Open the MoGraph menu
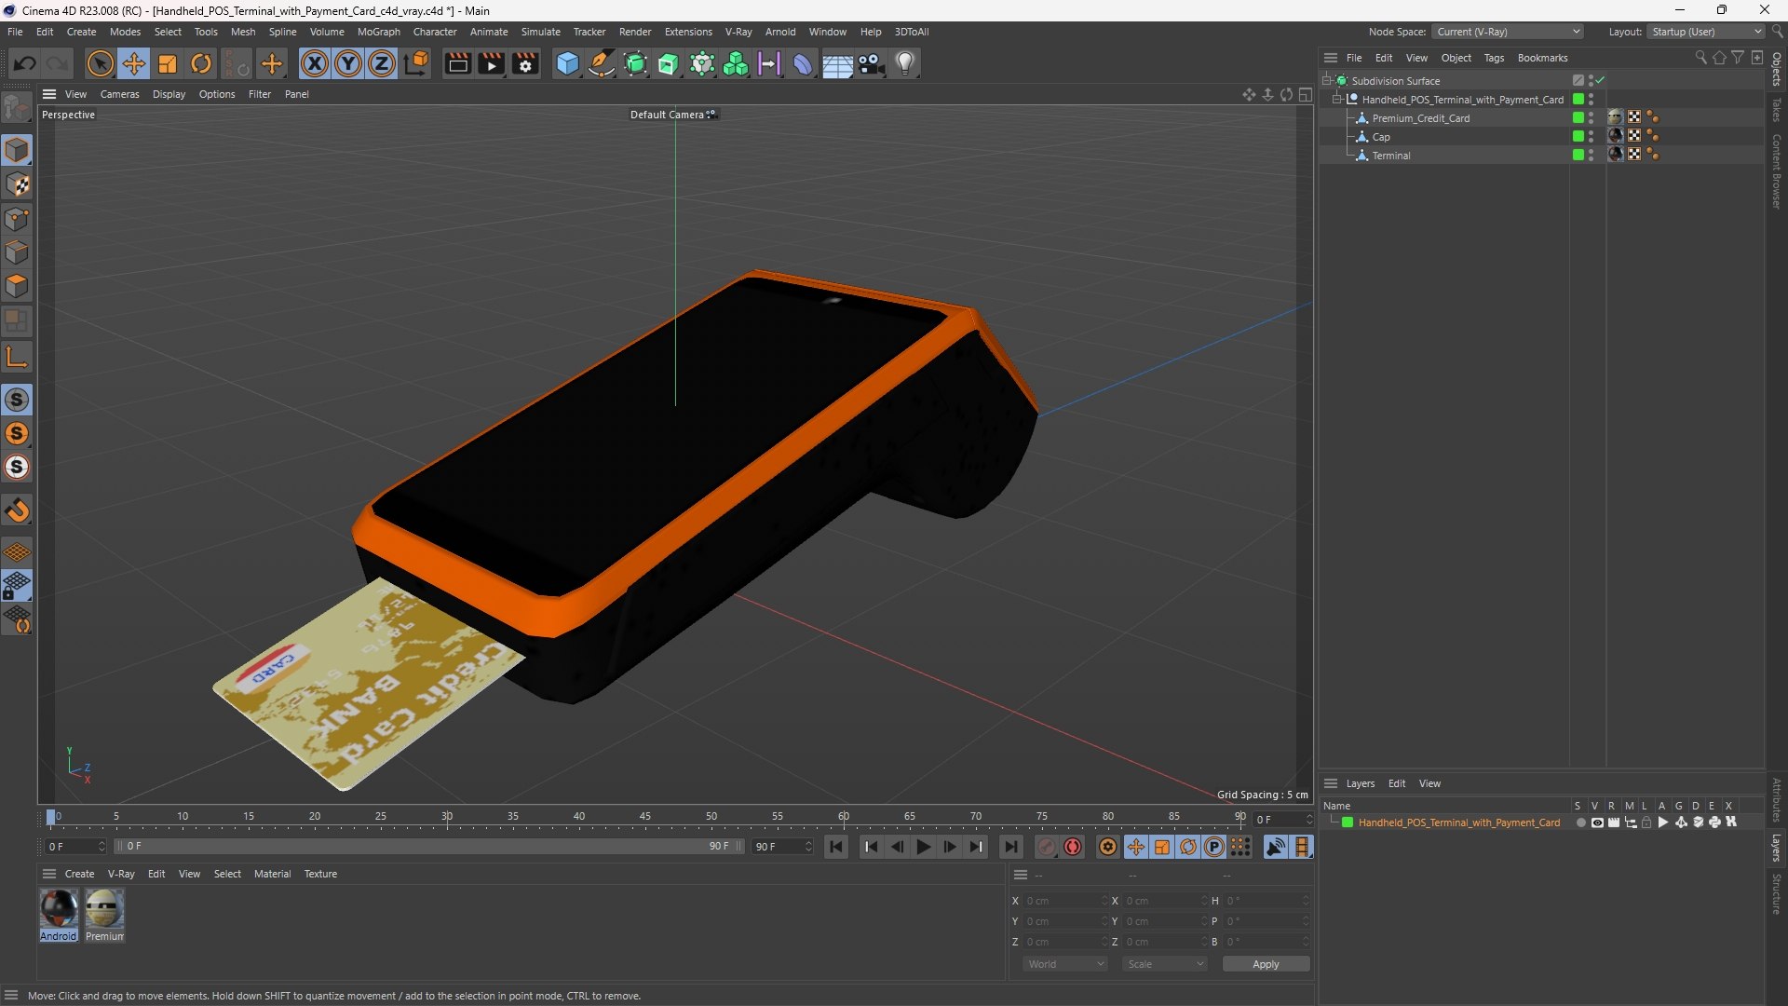The image size is (1788, 1006). click(x=378, y=32)
